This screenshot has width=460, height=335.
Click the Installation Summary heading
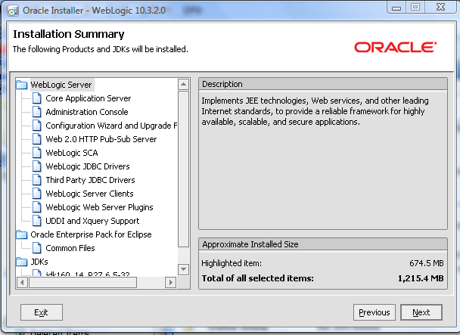click(69, 34)
